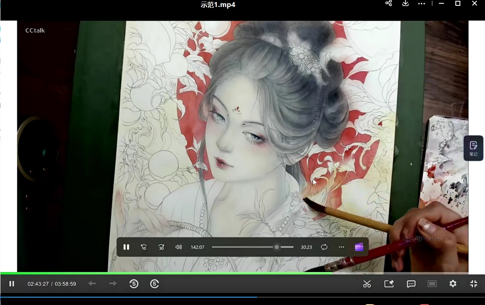Click the 示范1.mp4 title text

218,5
